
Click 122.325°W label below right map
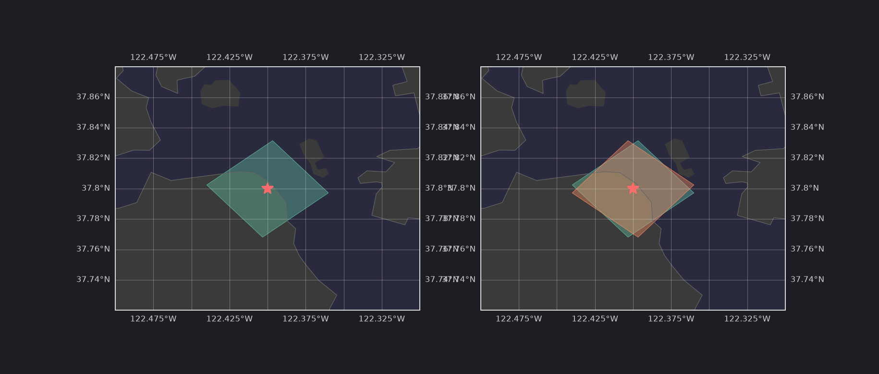coord(747,319)
